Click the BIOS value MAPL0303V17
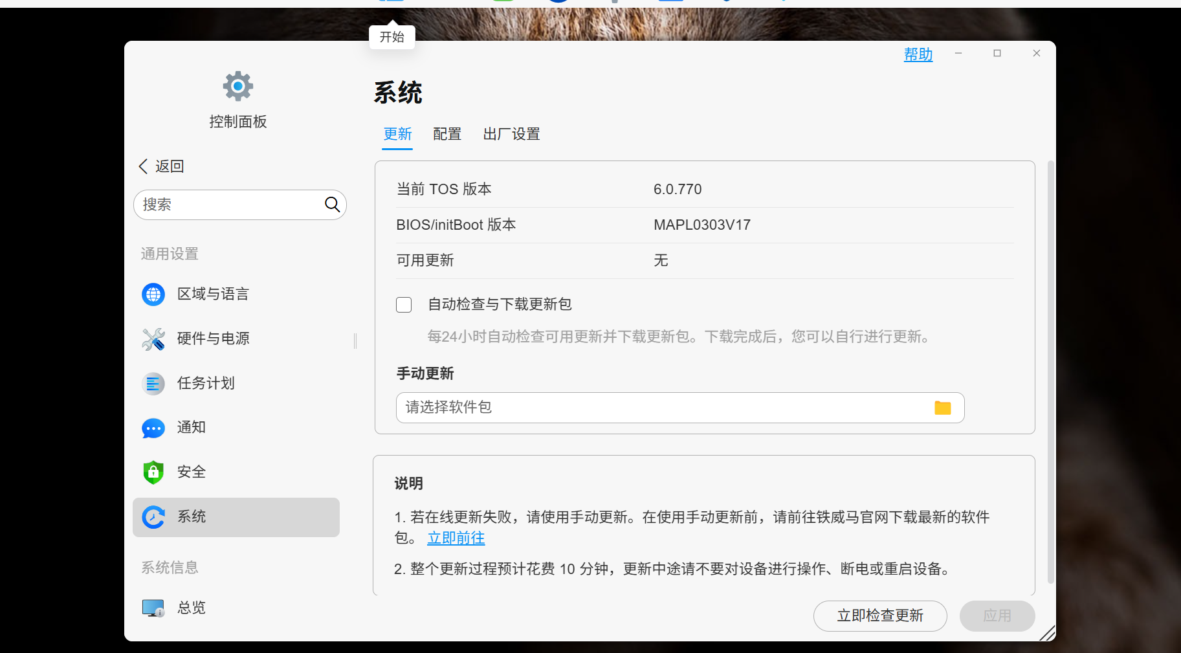 pos(702,225)
